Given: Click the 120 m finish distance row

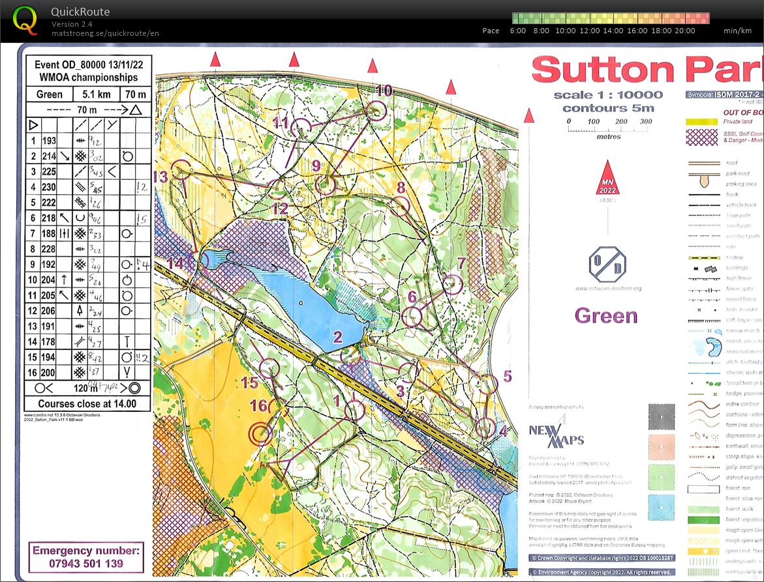Looking at the screenshot, I should coord(88,388).
